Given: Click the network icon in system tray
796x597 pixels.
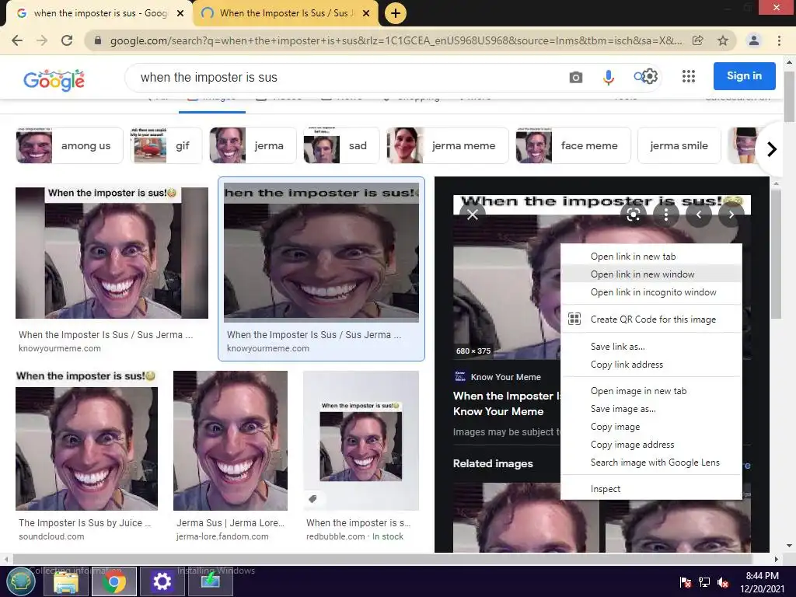Looking at the screenshot, I should coord(704,581).
